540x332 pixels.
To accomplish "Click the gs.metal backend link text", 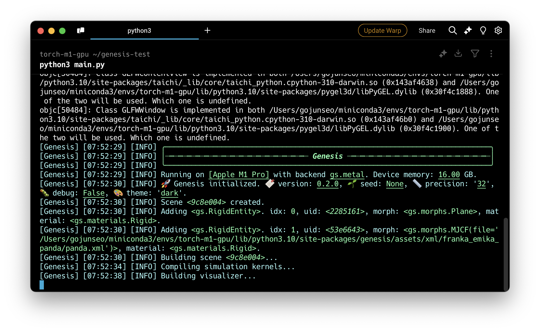I will (347, 175).
